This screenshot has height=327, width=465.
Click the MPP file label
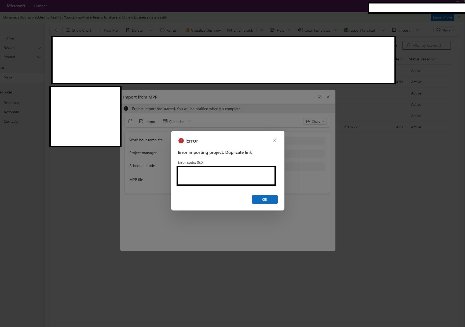(136, 180)
